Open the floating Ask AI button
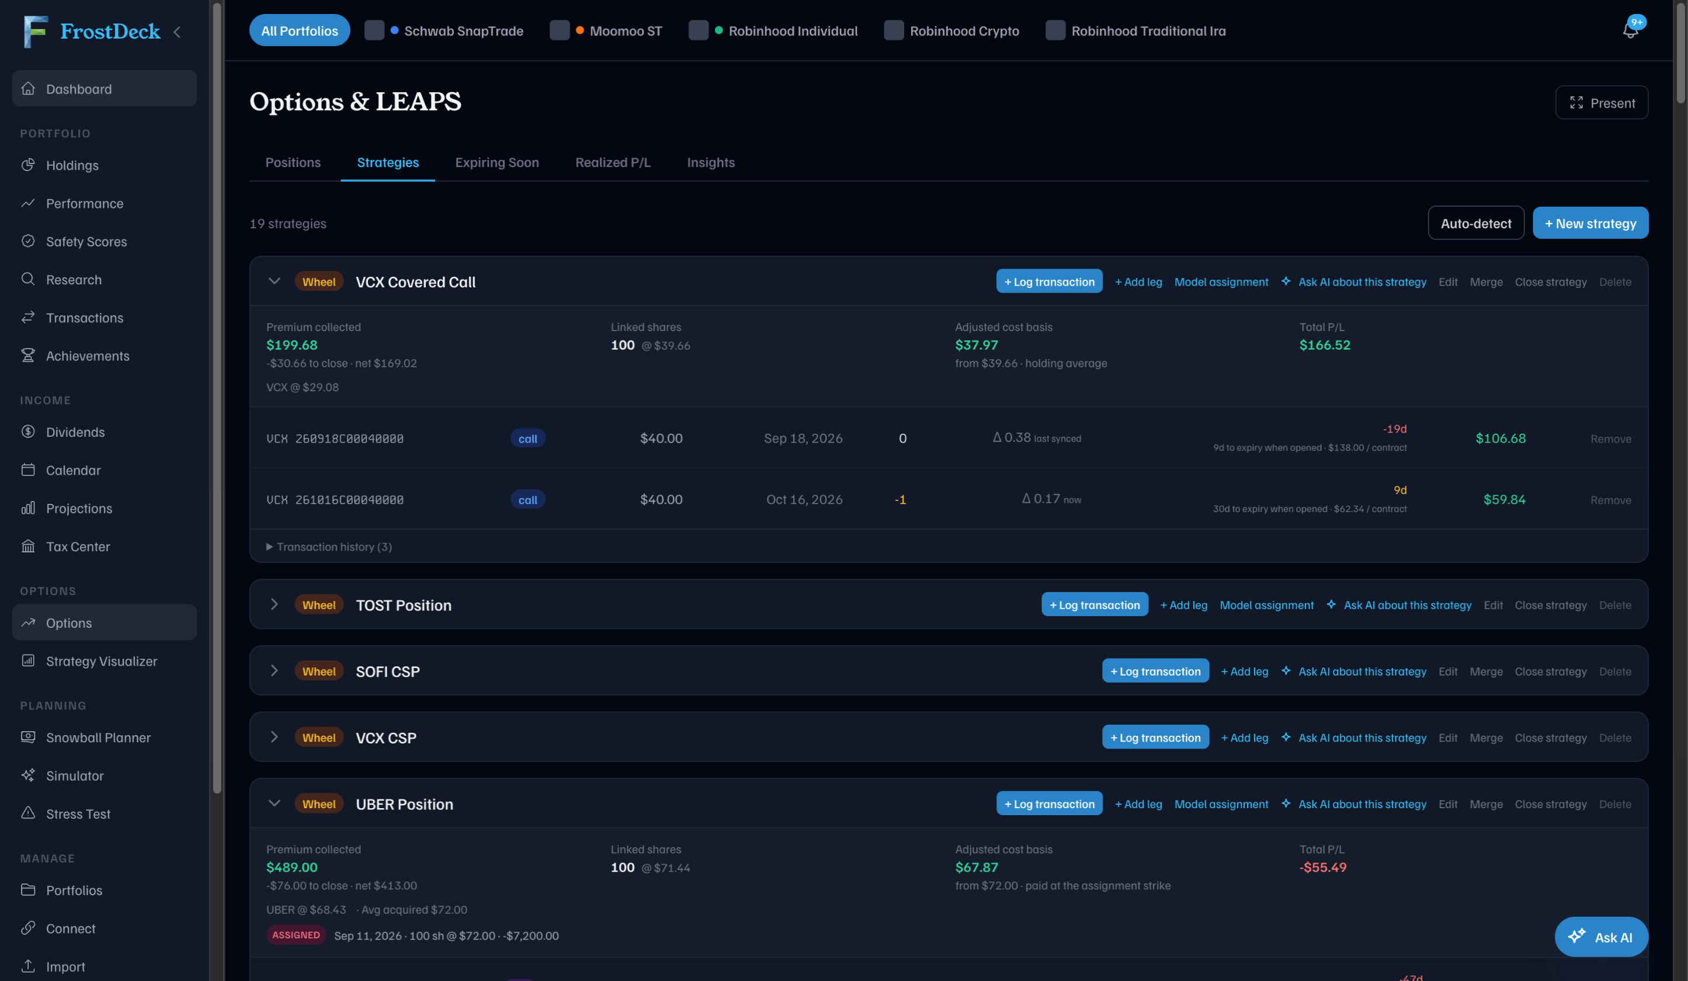 [x=1601, y=937]
